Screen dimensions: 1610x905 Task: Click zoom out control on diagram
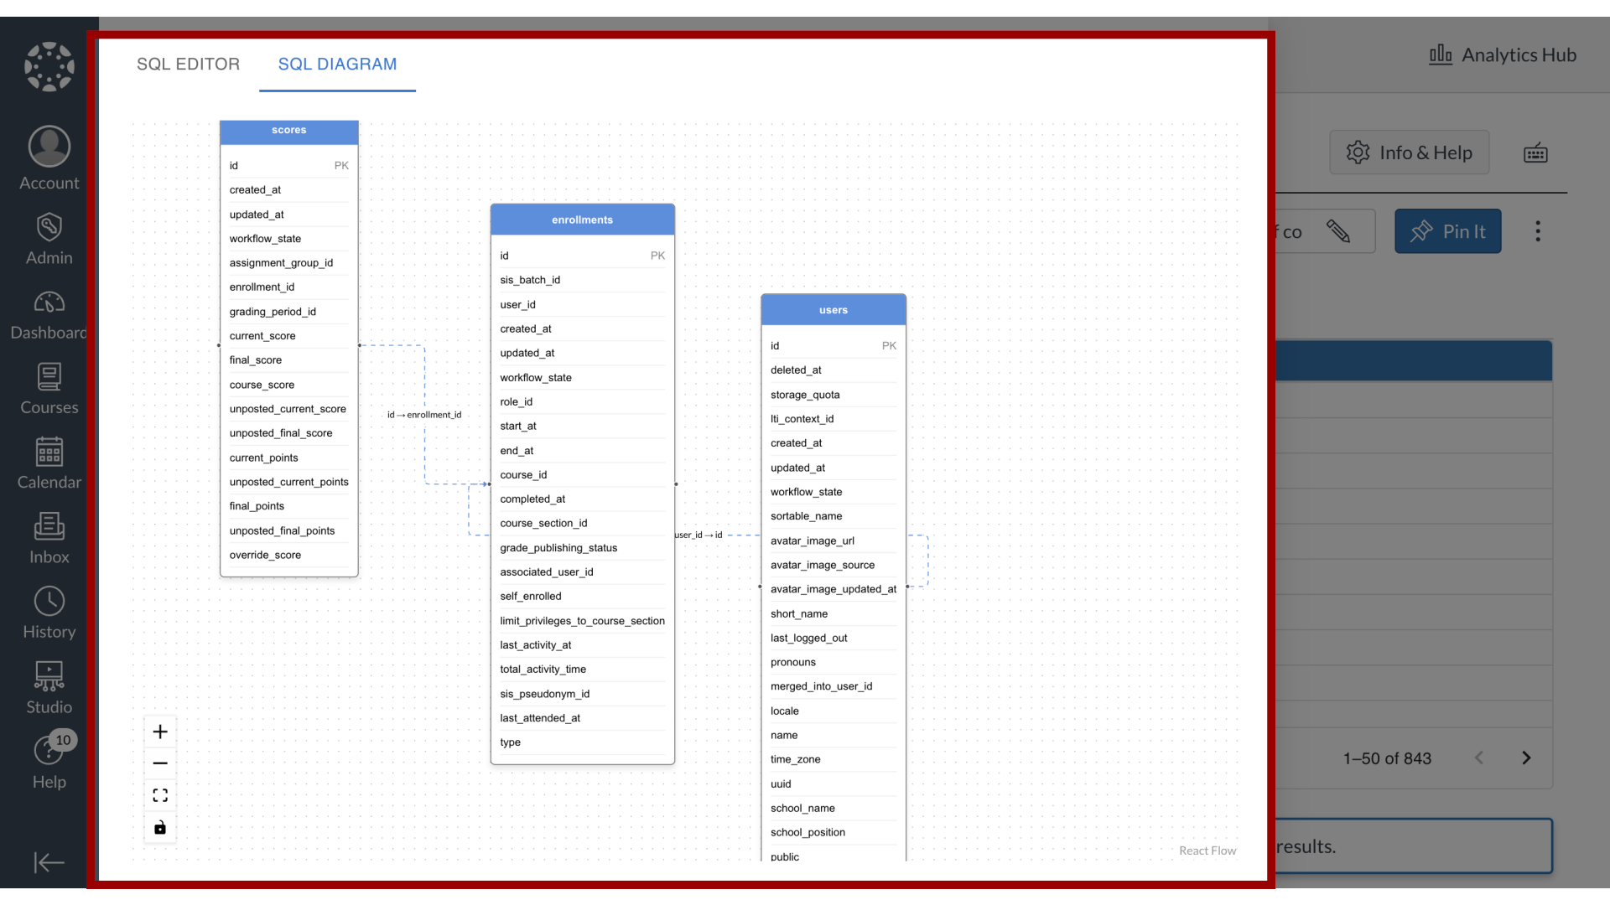point(160,763)
